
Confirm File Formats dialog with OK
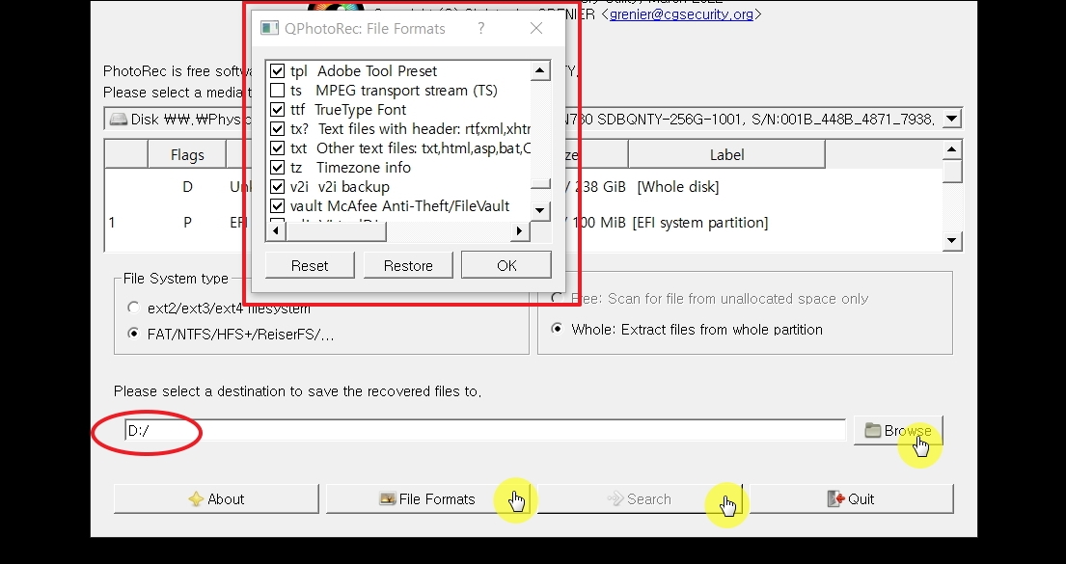(506, 265)
